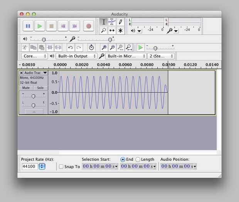Click the Paste icon

(42, 47)
